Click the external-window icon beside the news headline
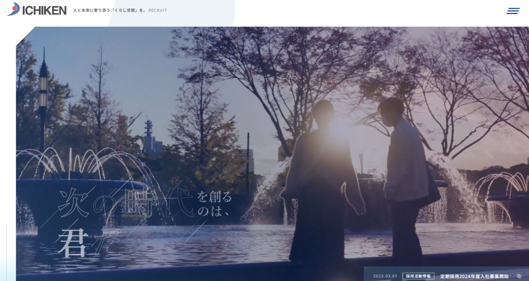Image resolution: width=529 pixels, height=281 pixels. click(x=519, y=276)
